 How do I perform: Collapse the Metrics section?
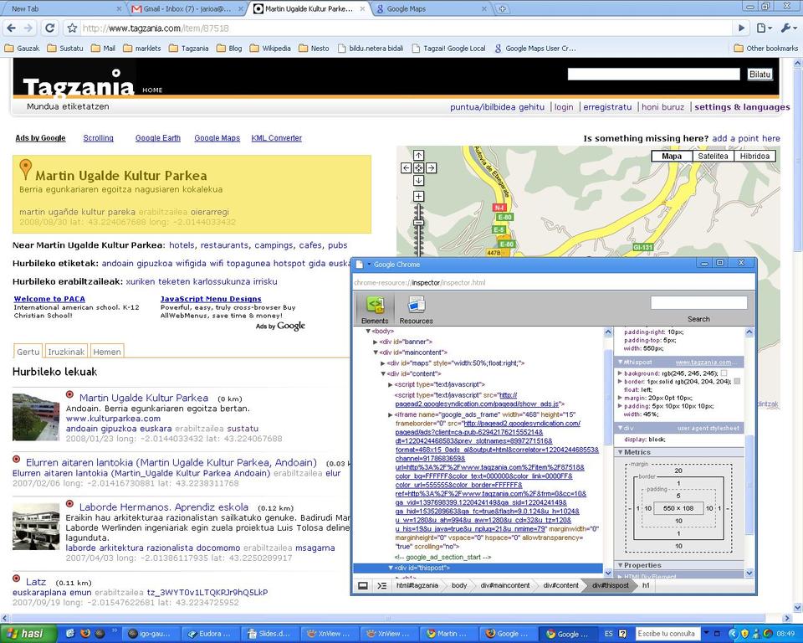[x=620, y=452]
